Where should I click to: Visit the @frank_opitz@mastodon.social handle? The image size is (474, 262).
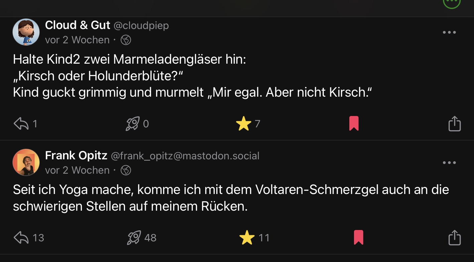pyautogui.click(x=185, y=156)
